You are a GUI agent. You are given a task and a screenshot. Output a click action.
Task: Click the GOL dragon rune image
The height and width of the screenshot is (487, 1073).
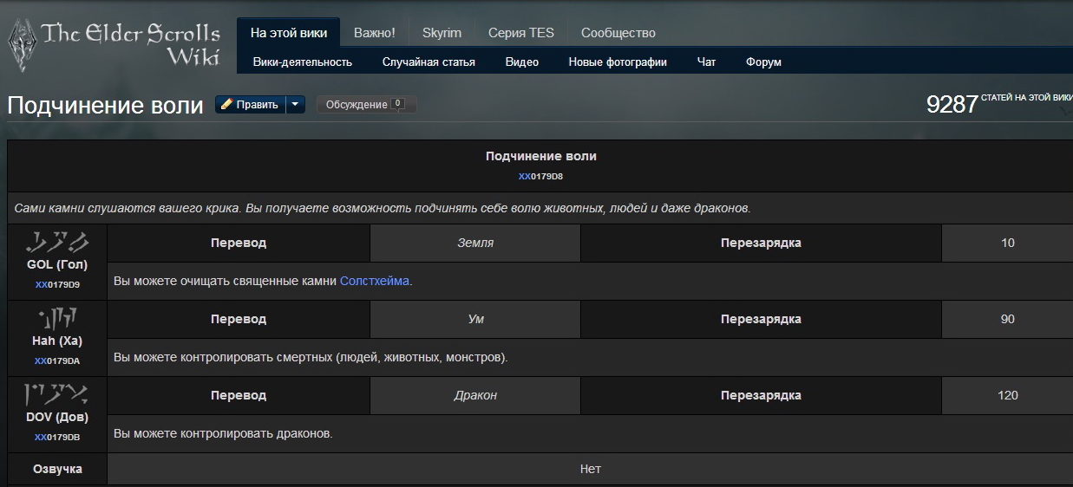[x=57, y=242]
